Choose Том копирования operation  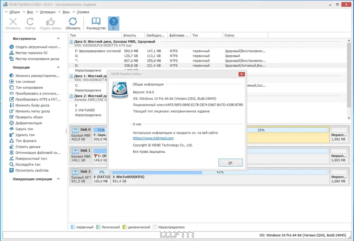point(26,87)
